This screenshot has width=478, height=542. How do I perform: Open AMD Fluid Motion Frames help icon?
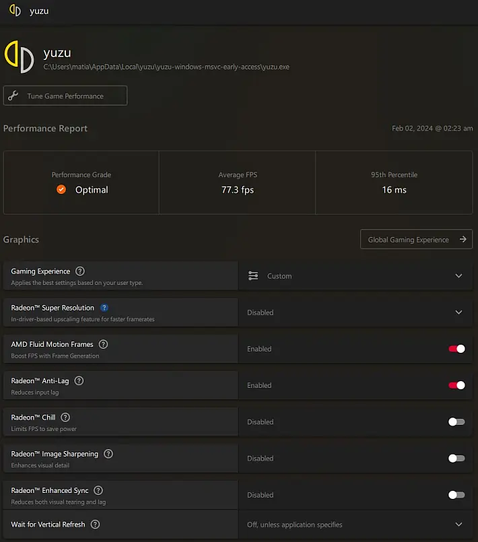[x=103, y=344]
